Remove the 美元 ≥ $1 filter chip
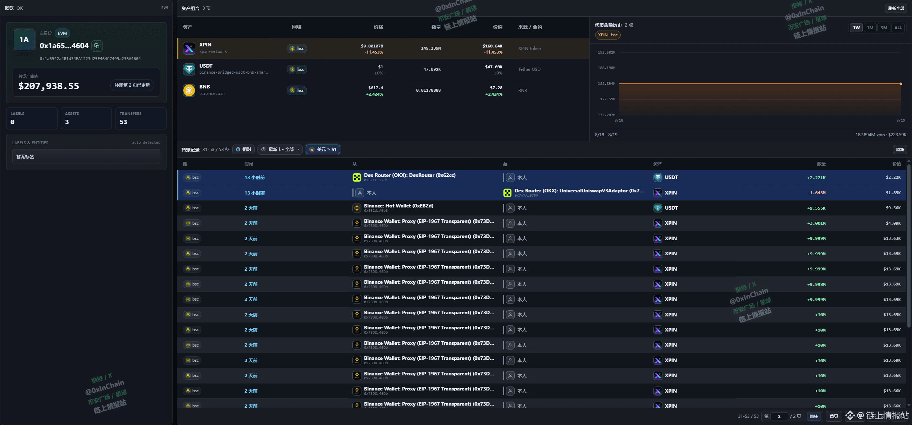 point(312,150)
